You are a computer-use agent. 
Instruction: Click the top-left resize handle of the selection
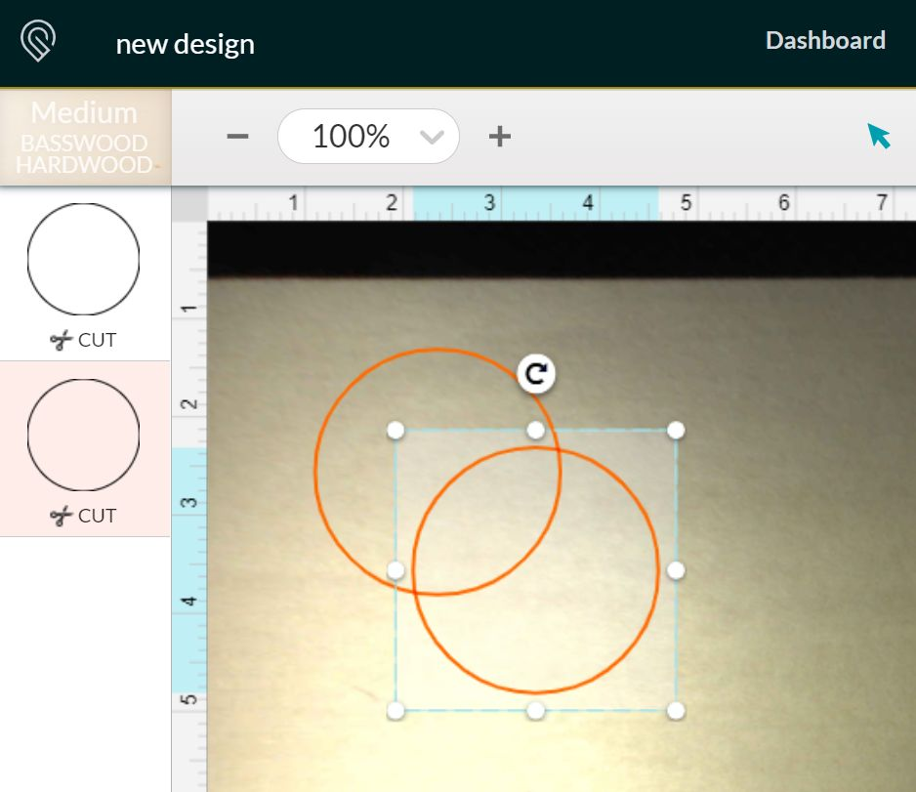click(396, 430)
